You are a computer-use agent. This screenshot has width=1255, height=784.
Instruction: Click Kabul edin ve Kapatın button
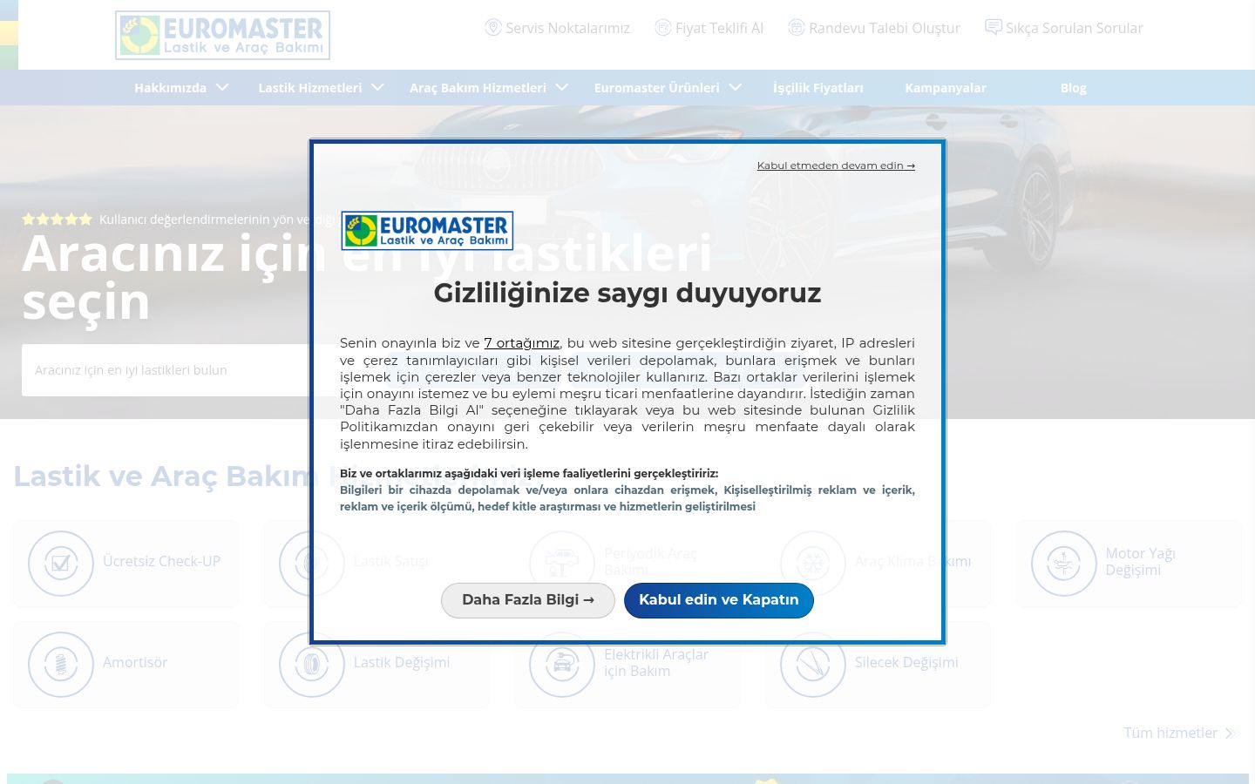point(719,600)
